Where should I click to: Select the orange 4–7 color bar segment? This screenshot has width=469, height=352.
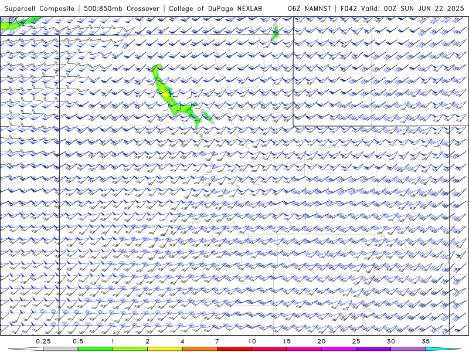click(199, 349)
